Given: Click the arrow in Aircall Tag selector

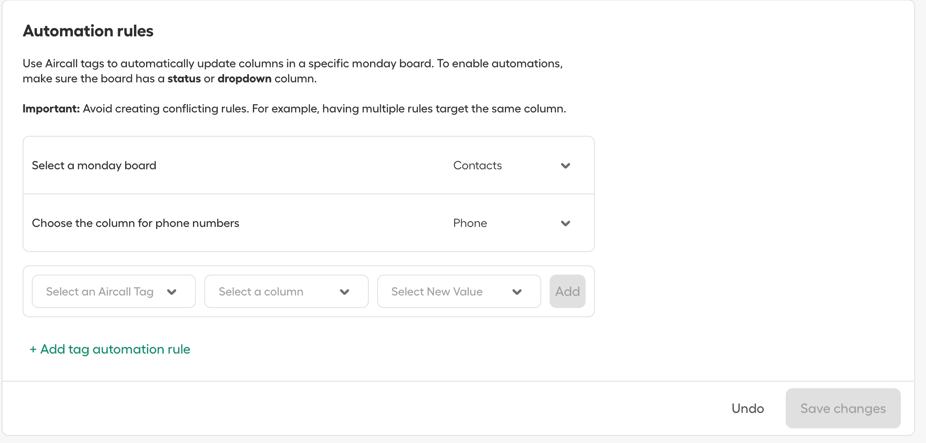Looking at the screenshot, I should (172, 292).
